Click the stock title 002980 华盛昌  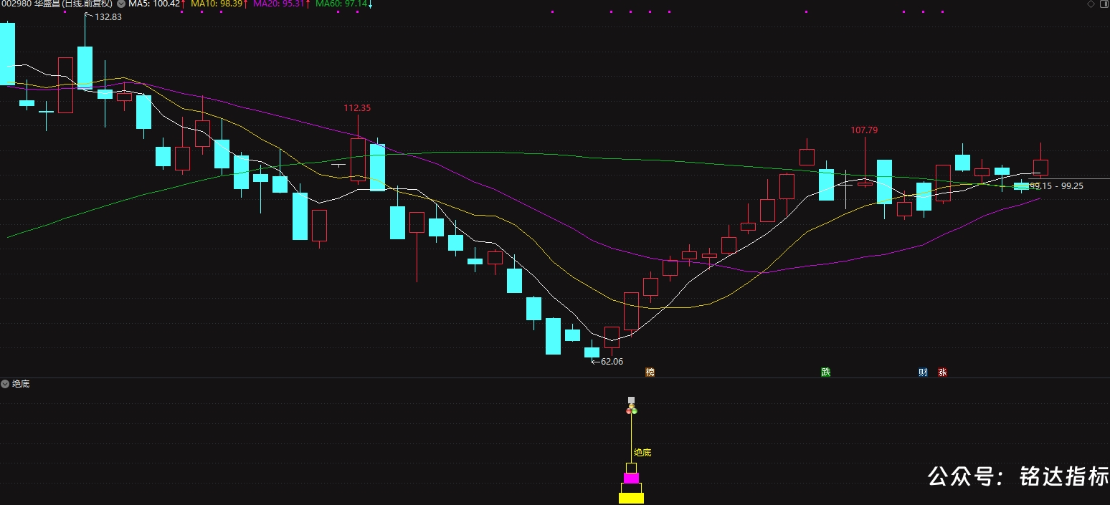(x=32, y=4)
